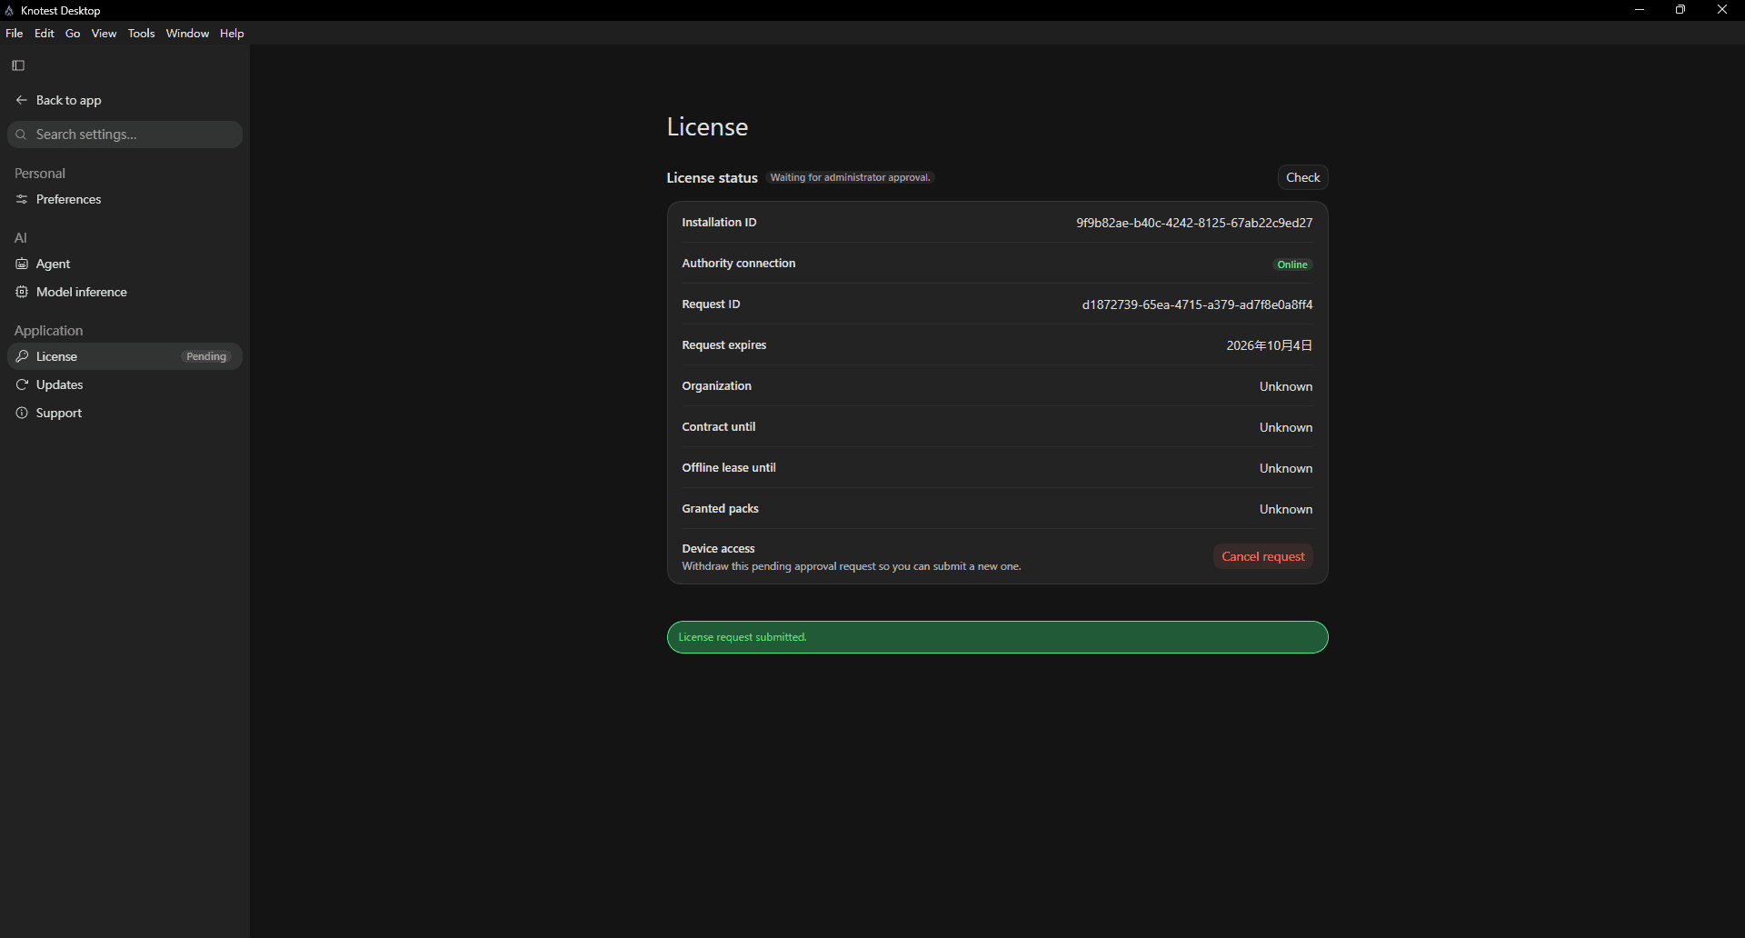
Task: Click the Online authority connection badge
Action: [x=1291, y=264]
